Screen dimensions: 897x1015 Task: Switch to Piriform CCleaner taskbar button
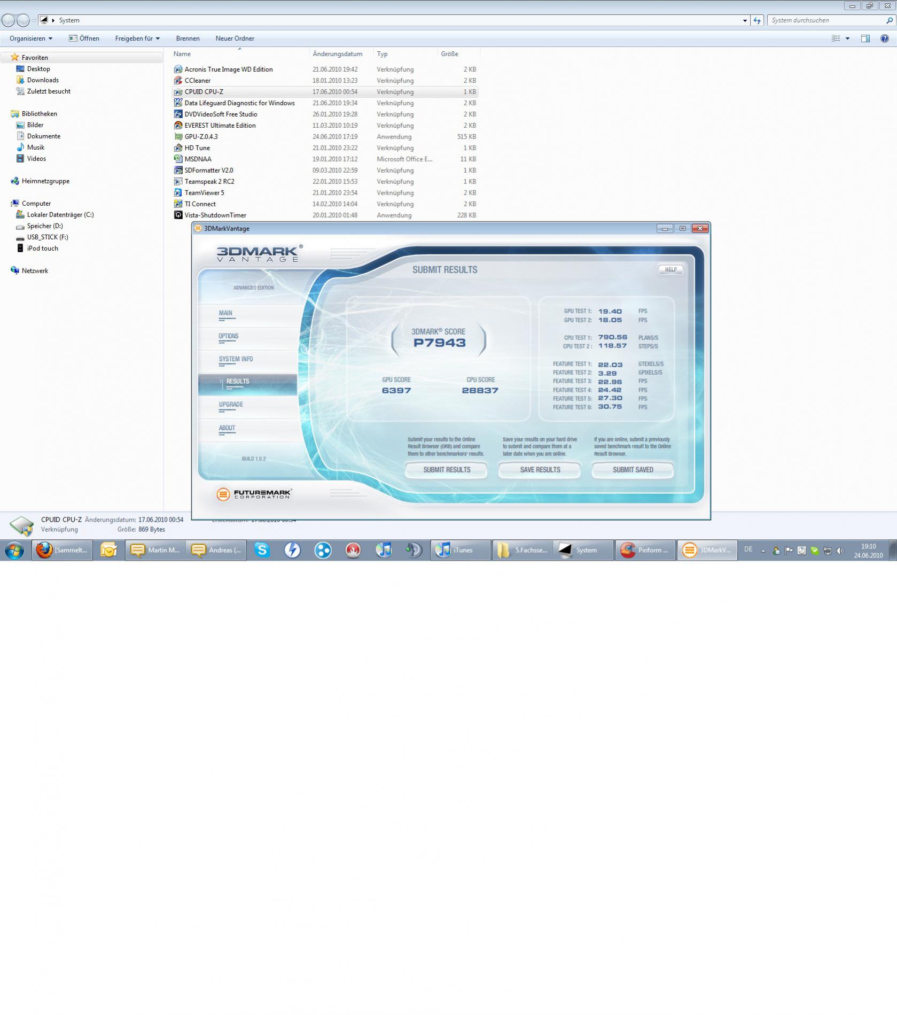[x=645, y=550]
